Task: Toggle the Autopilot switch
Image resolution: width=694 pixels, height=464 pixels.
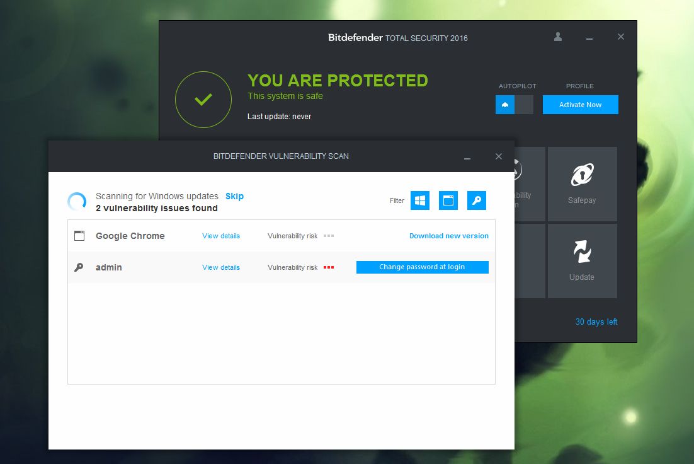Action: pos(515,105)
